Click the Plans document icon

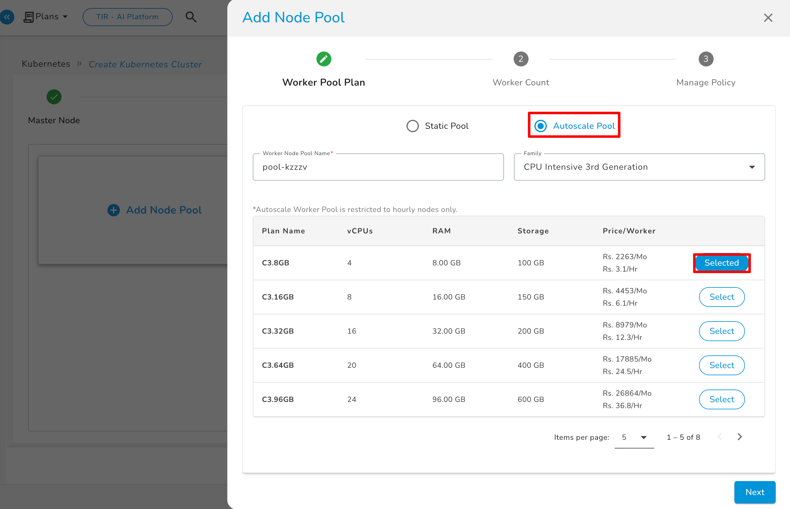[29, 16]
